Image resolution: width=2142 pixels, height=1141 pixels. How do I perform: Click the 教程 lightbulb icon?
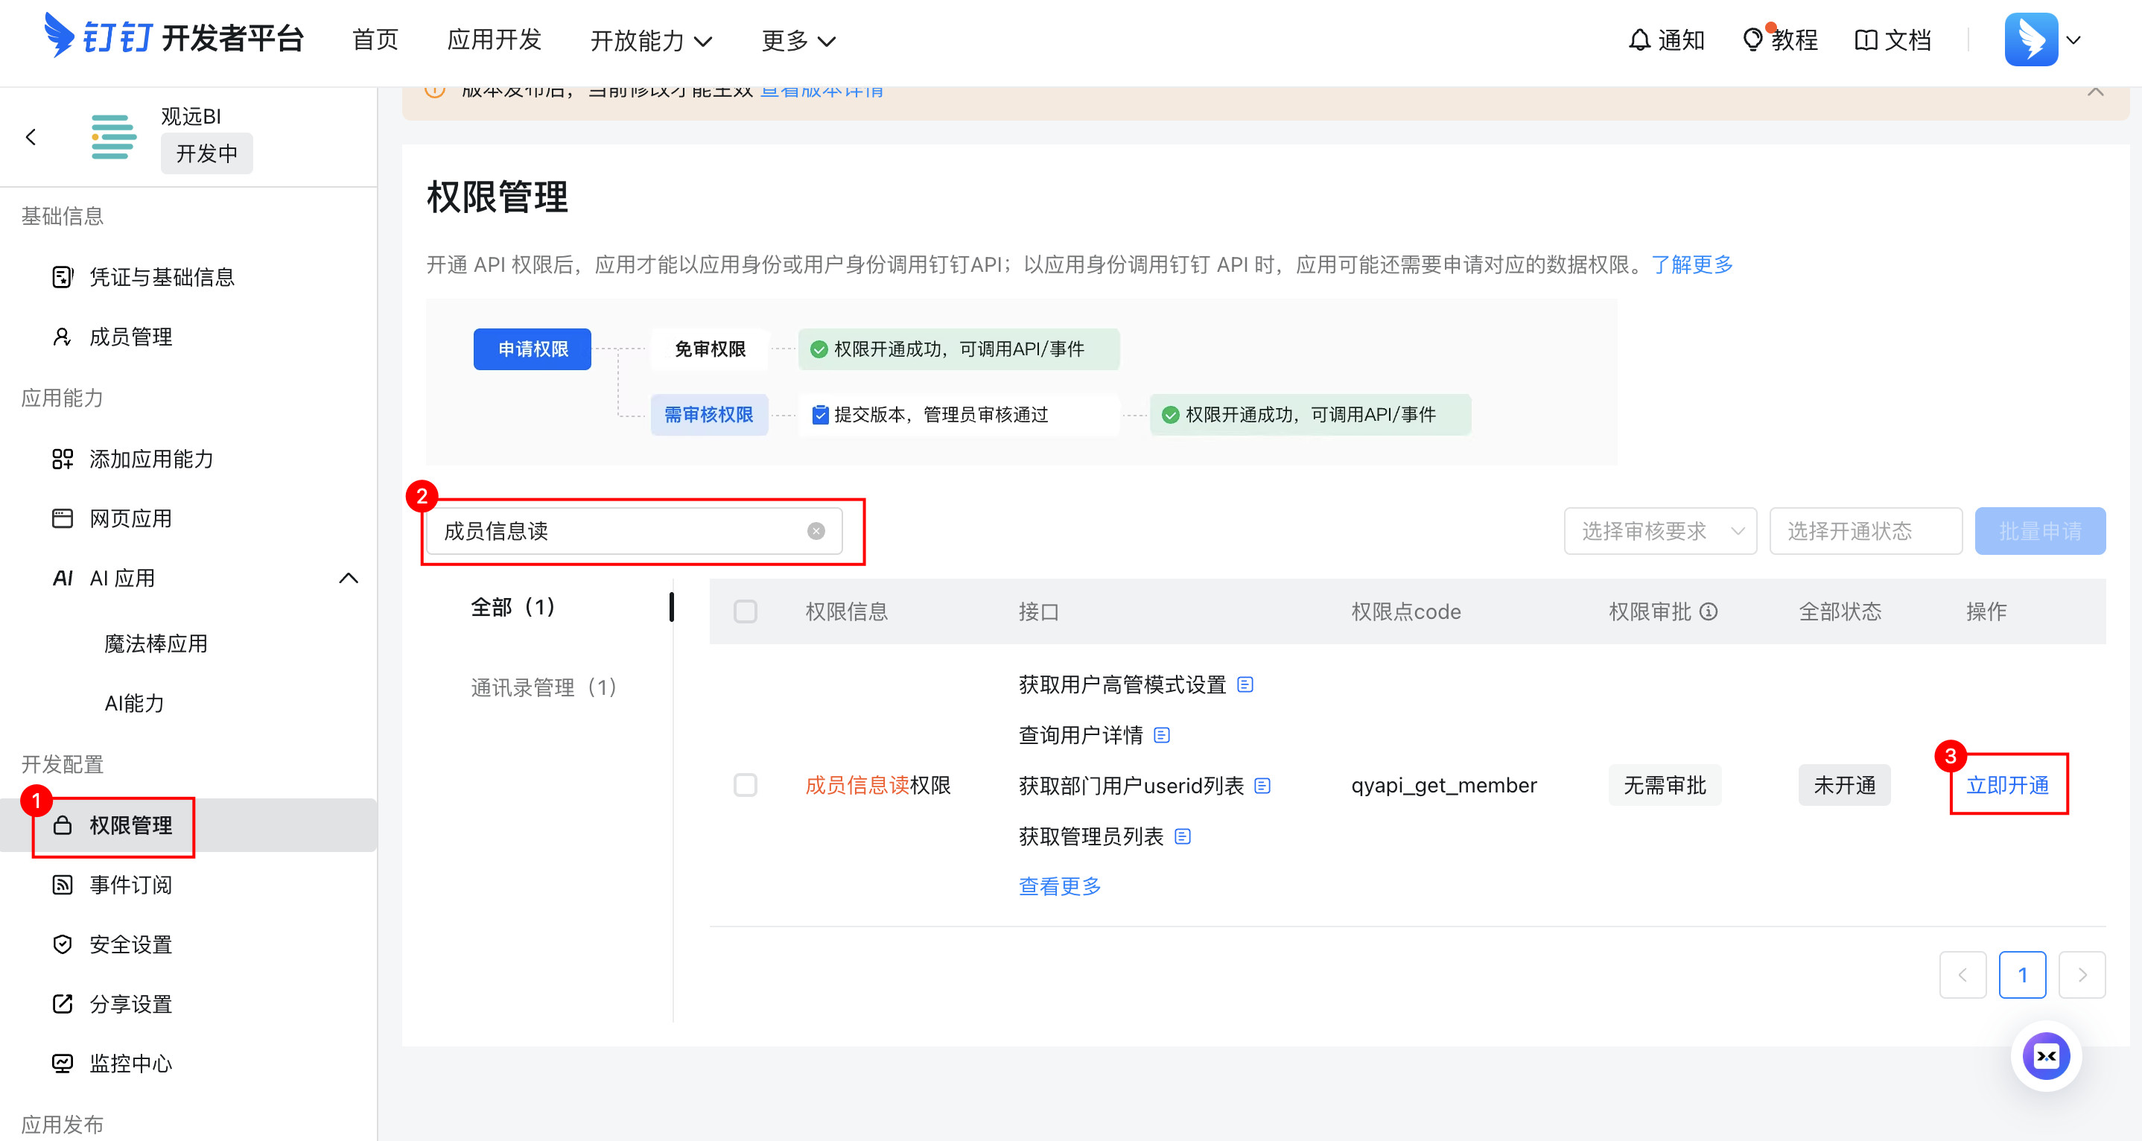click(1752, 40)
